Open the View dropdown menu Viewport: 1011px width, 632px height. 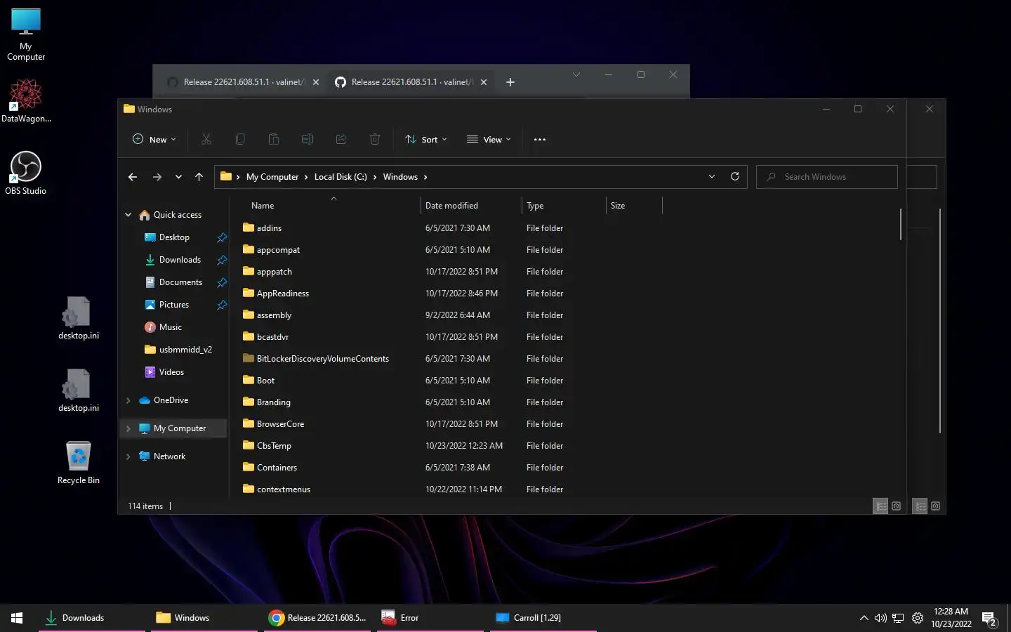[x=489, y=139]
